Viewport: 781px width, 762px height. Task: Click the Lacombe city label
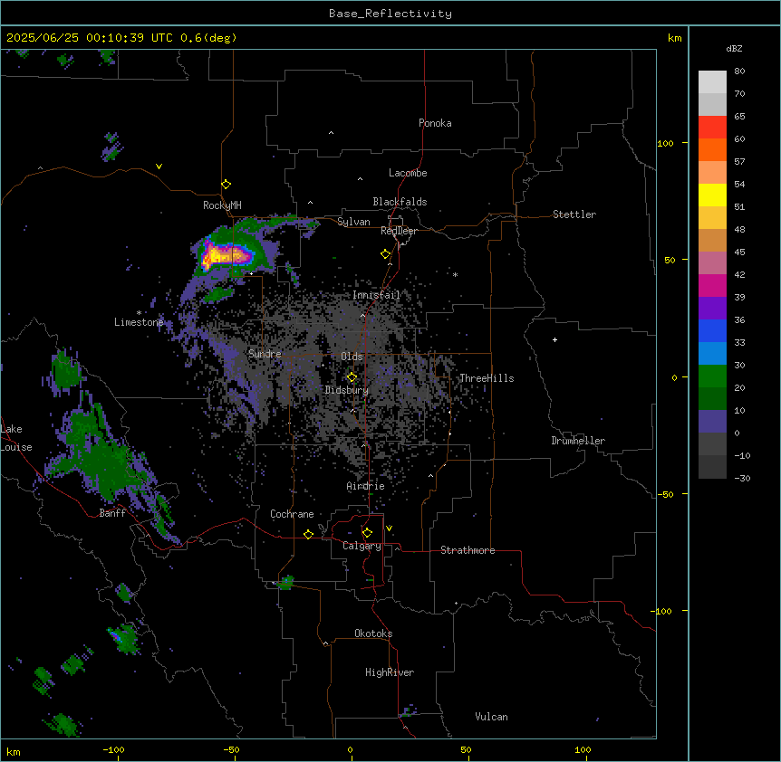408,173
